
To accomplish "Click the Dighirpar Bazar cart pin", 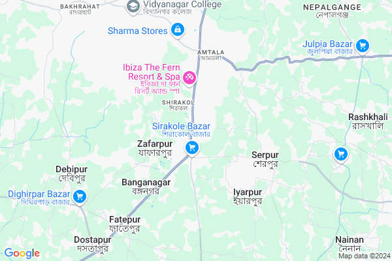I will [80, 198].
